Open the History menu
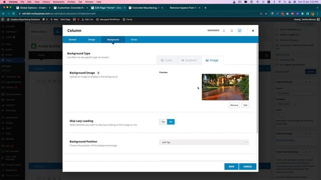 pyautogui.click(x=46, y=2)
